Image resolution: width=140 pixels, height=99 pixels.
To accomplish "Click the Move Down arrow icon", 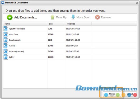I will [73, 17].
